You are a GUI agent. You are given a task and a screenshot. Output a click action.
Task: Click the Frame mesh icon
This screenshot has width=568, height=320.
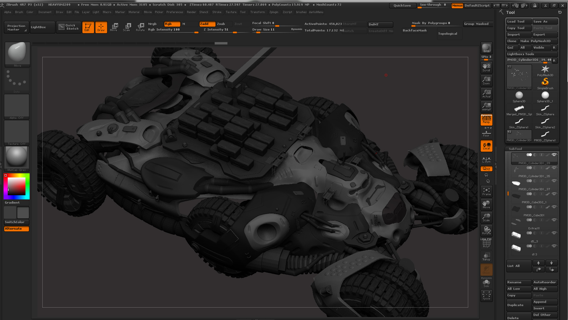pos(486,191)
